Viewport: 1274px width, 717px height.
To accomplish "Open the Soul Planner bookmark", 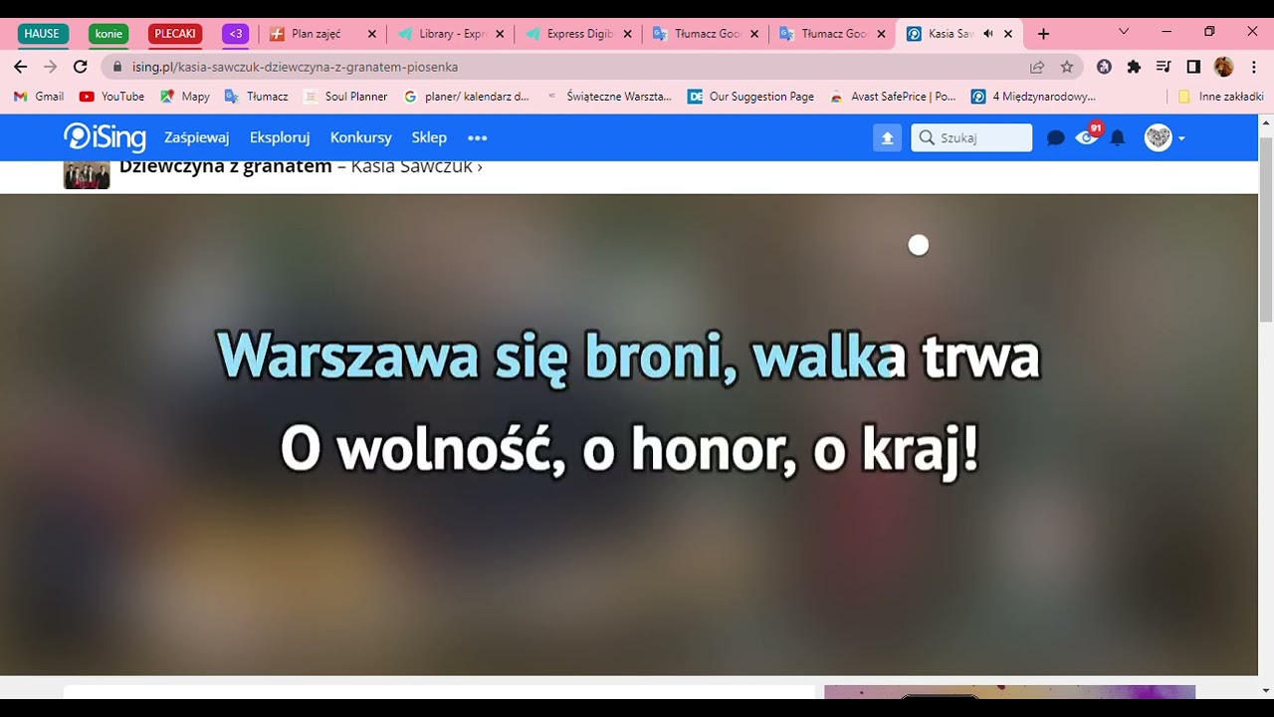I will pyautogui.click(x=345, y=97).
